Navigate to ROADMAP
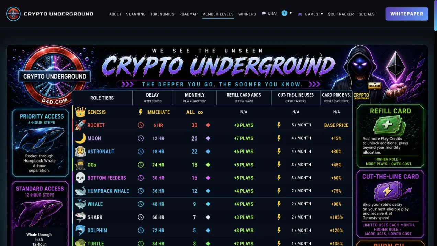Viewport: 437px width, 246px height. [x=188, y=14]
